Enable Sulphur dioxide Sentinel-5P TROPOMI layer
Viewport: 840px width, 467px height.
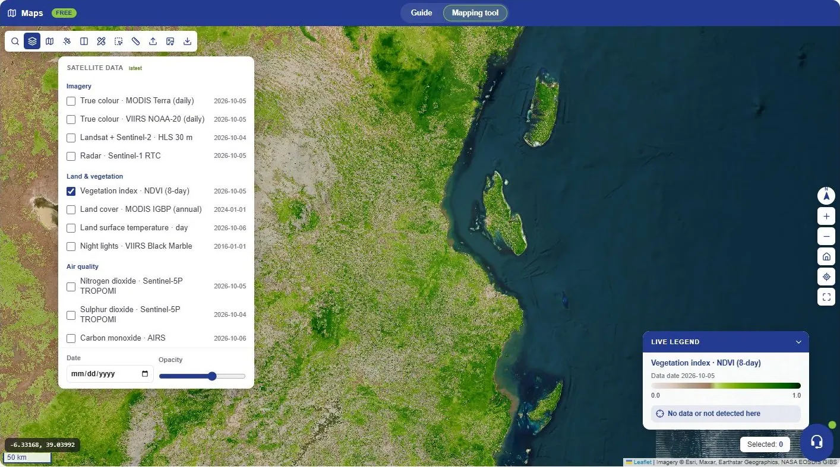tap(71, 315)
